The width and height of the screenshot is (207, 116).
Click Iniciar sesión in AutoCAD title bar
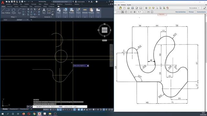tap(80, 2)
